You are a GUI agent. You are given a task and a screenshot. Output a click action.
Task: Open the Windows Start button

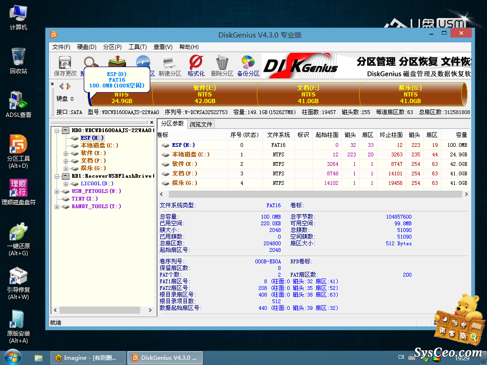click(12, 357)
